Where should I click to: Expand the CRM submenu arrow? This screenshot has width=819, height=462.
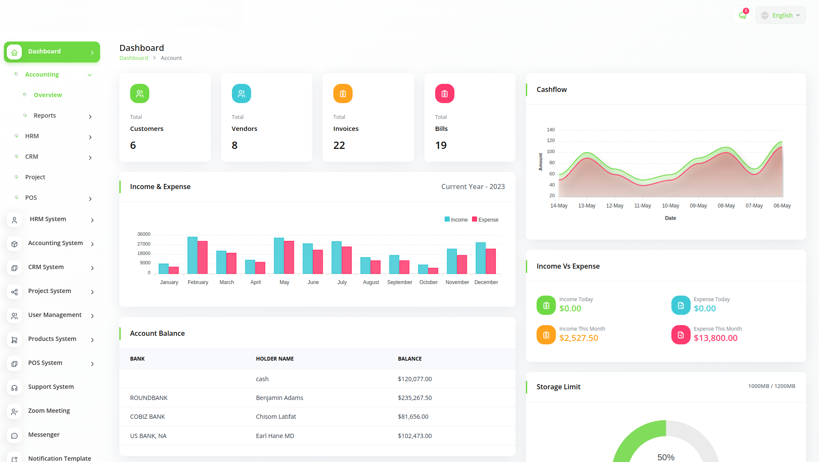coord(90,157)
